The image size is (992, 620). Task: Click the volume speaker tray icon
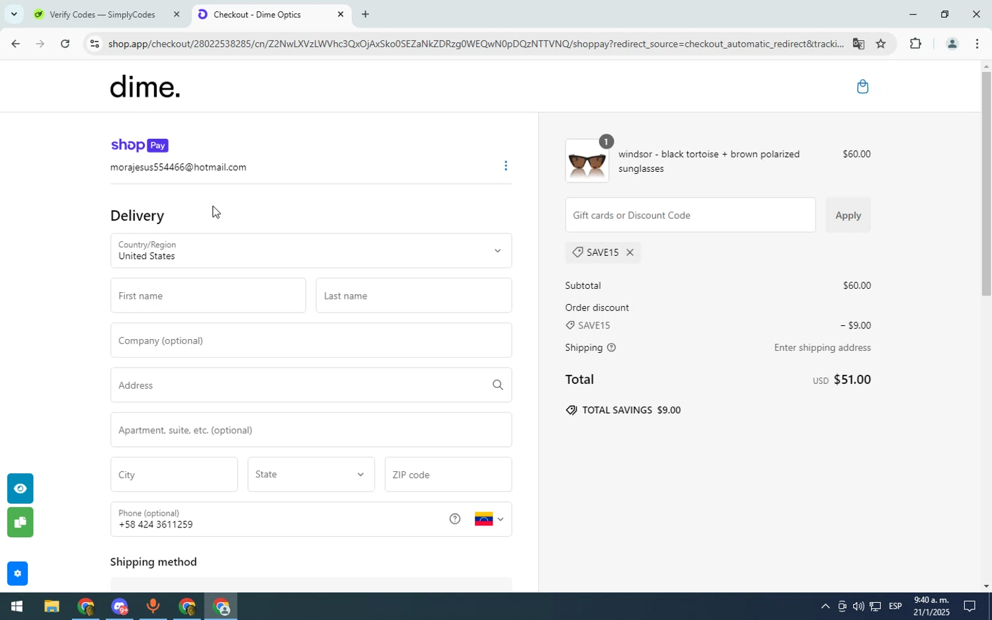tap(858, 606)
